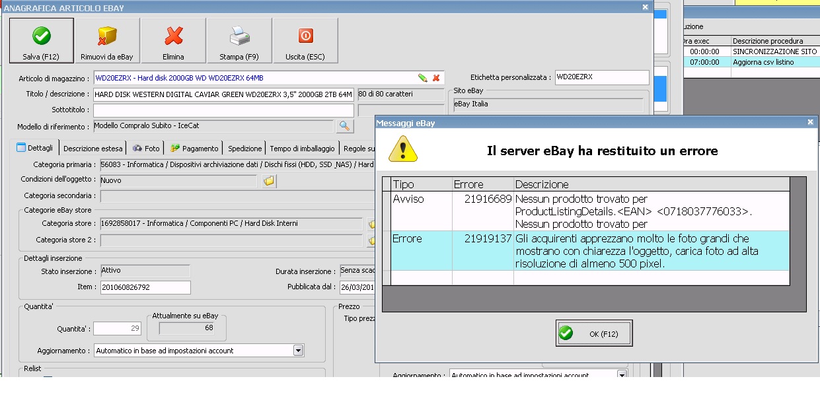Click red X clear icon in Articolo di magazzino
Screen dimensions: 820x416
pos(436,78)
